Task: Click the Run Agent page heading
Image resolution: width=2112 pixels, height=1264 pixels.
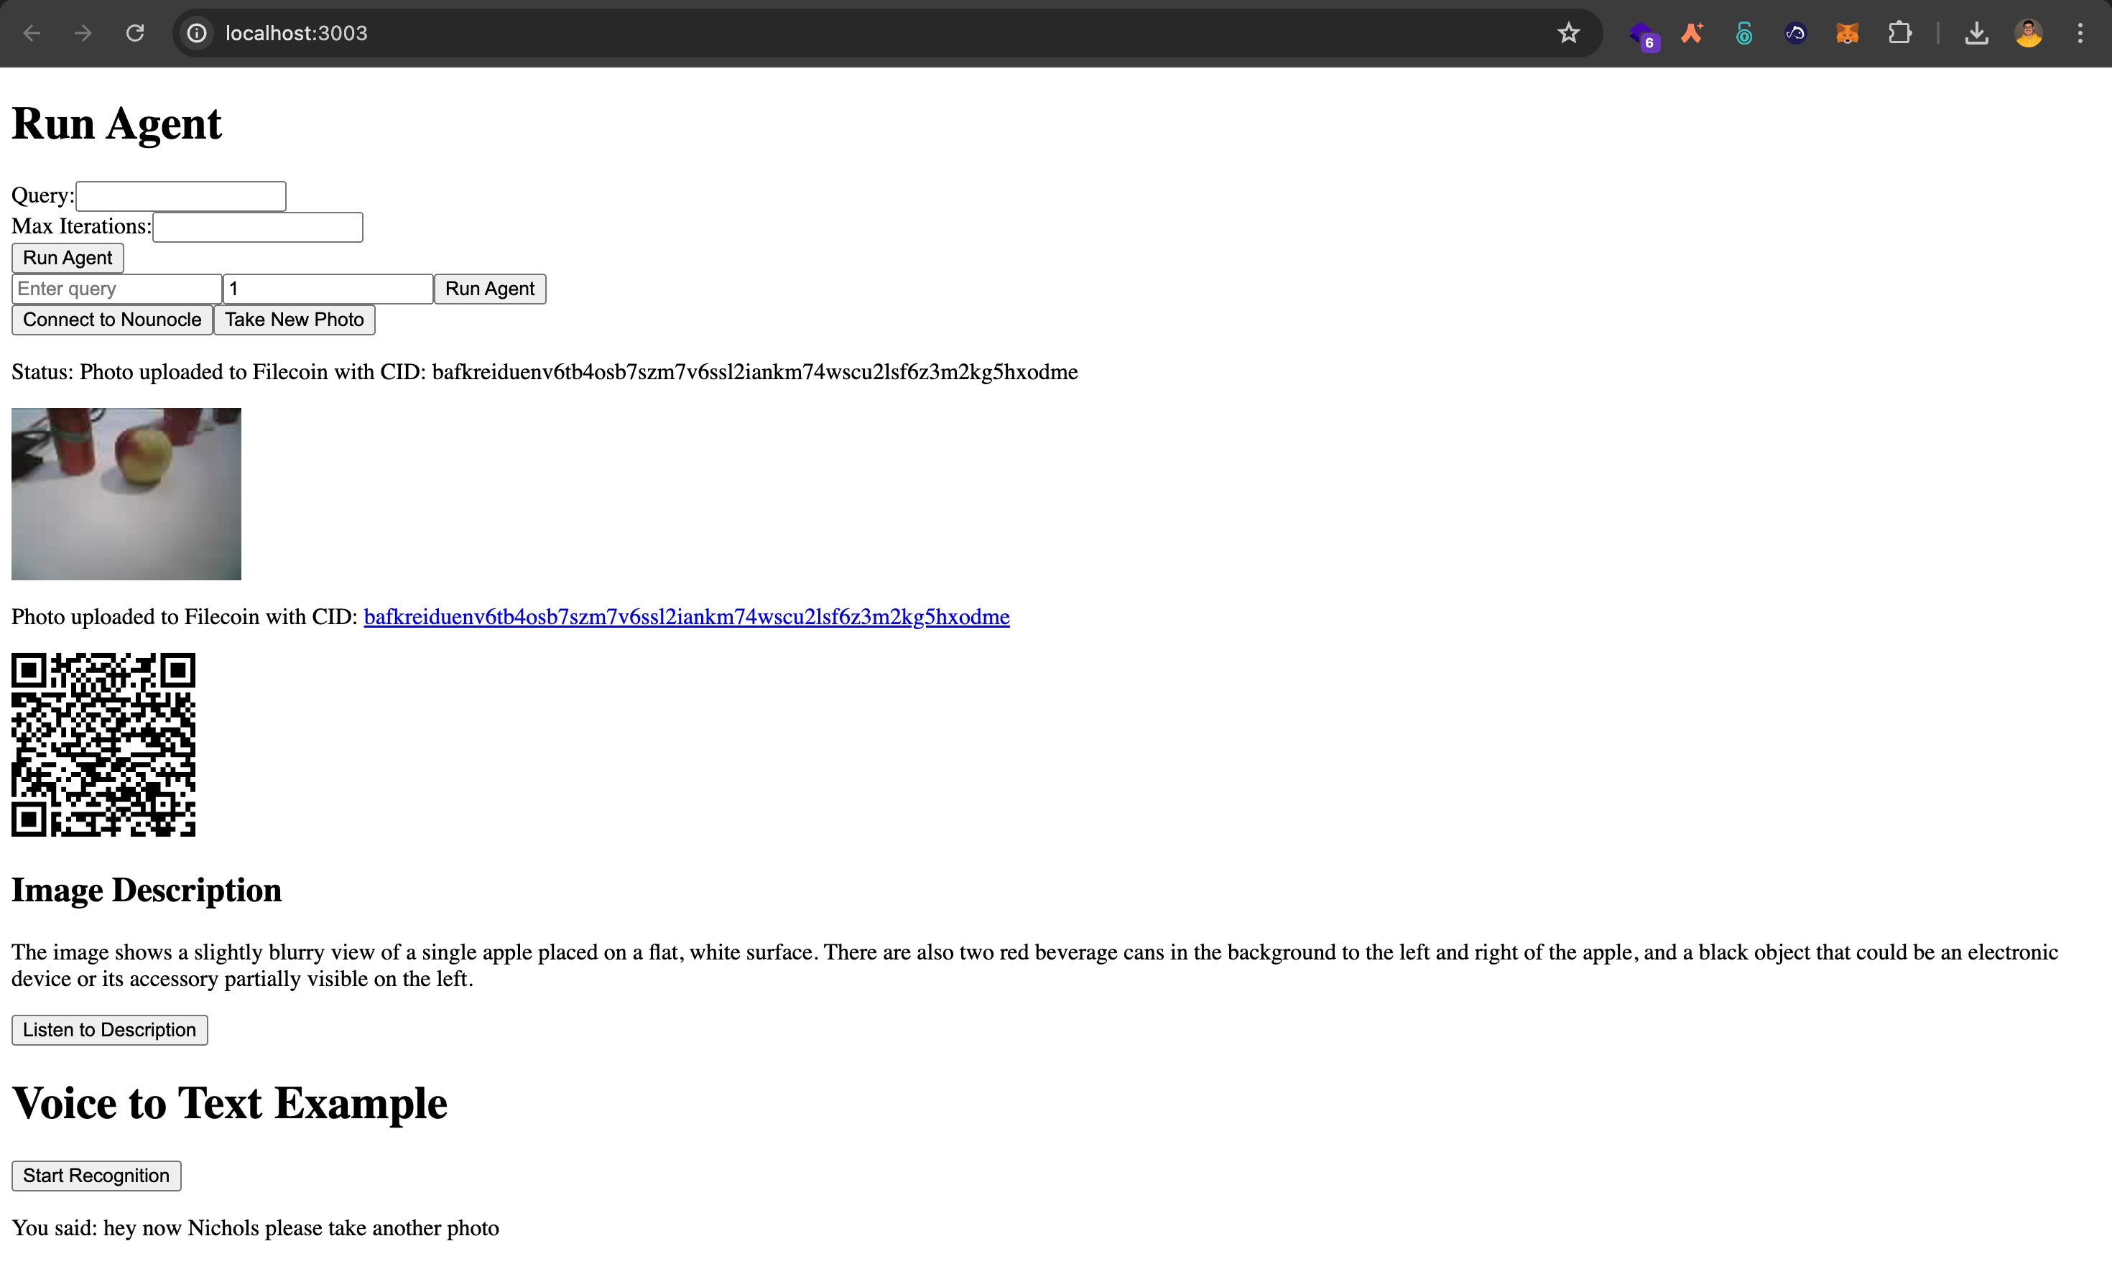Action: (116, 124)
